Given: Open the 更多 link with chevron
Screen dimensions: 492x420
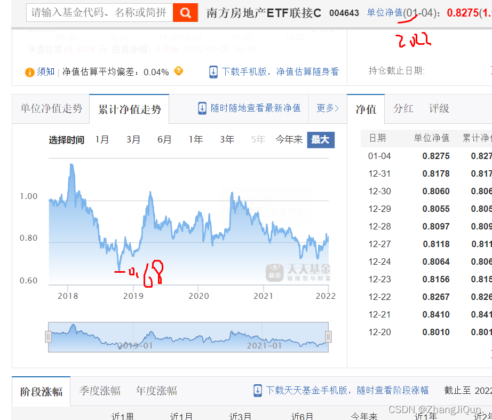Looking at the screenshot, I should coord(328,108).
